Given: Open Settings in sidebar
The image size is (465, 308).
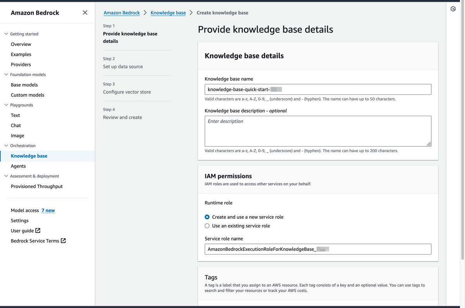Looking at the screenshot, I should click(20, 221).
